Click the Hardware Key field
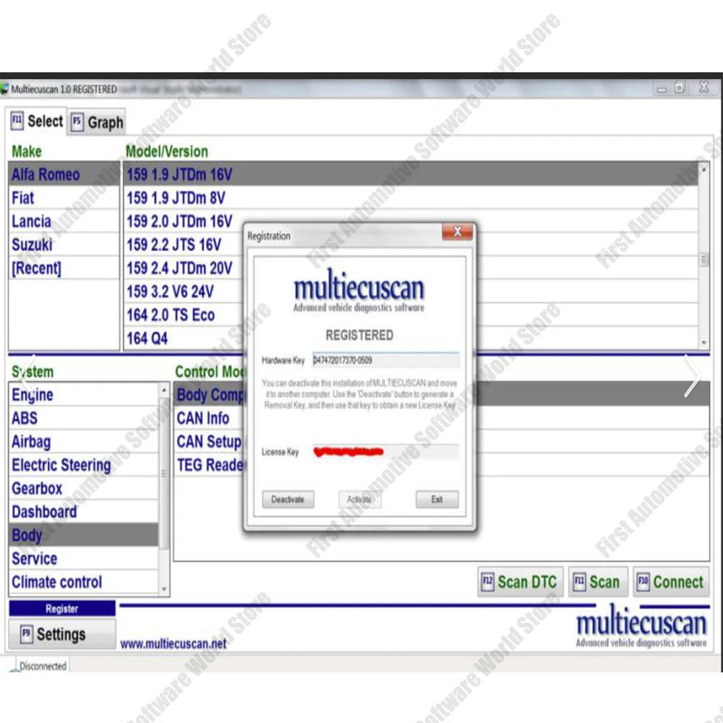The width and height of the screenshot is (723, 723). pos(385,360)
